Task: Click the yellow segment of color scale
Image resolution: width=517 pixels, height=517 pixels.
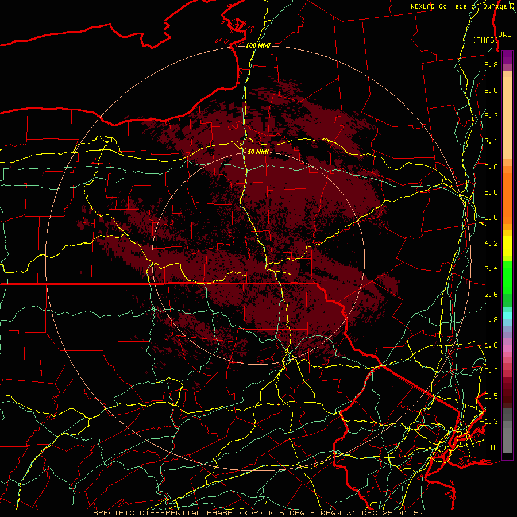Action: click(x=507, y=246)
